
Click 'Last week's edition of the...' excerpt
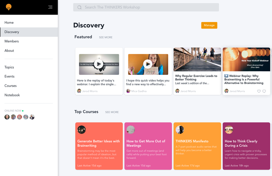coord(192,83)
